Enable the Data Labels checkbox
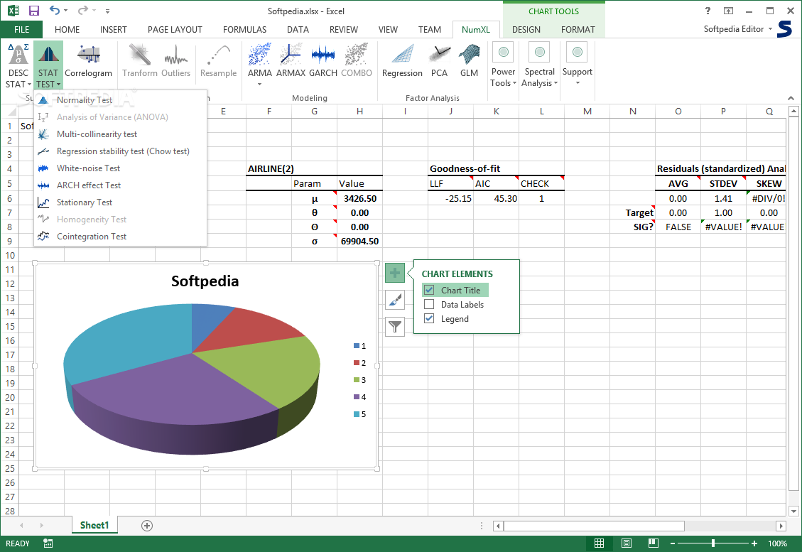This screenshot has width=802, height=552. click(x=429, y=304)
